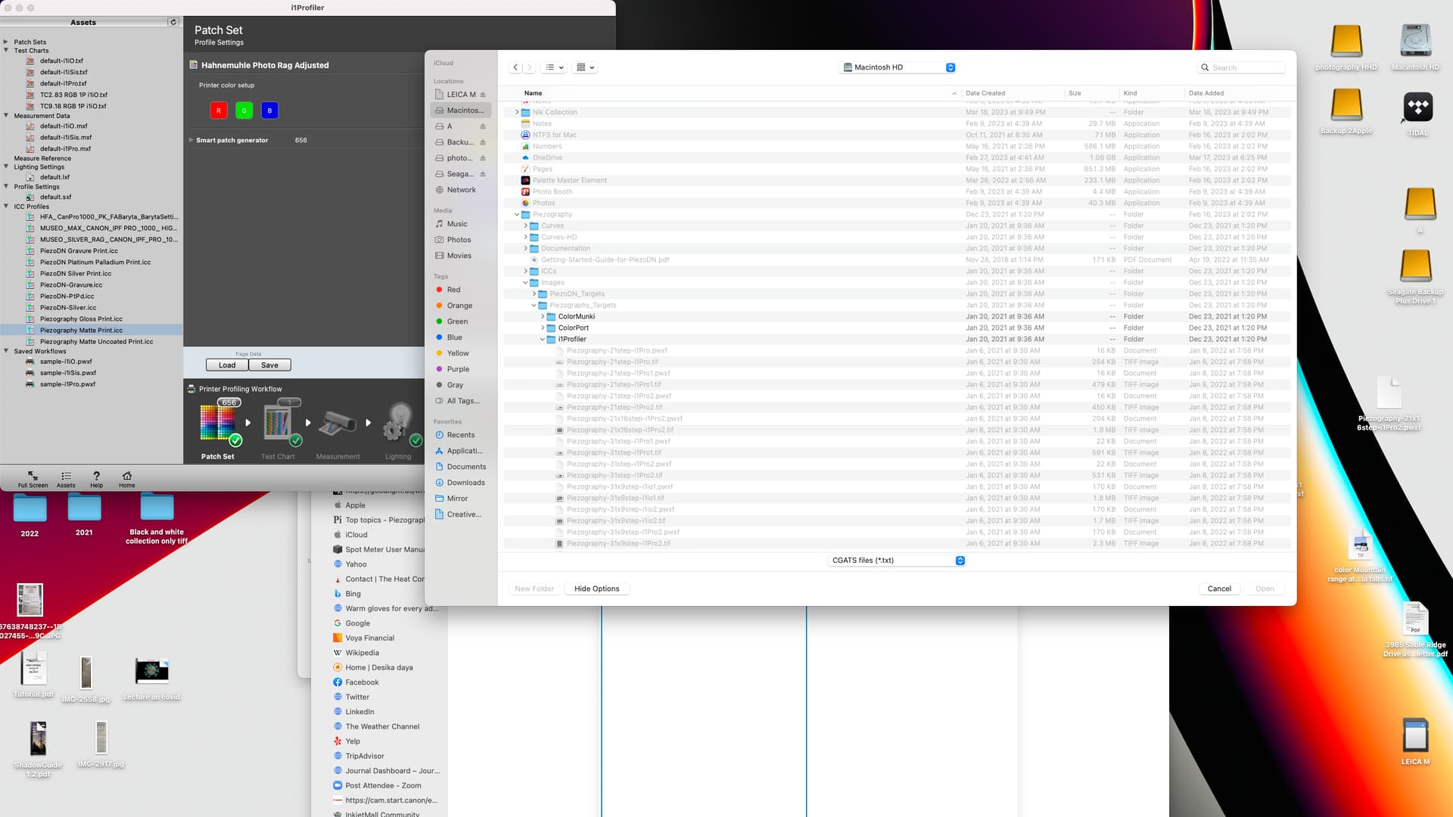Open the CGATS files format dropdown

897,561
